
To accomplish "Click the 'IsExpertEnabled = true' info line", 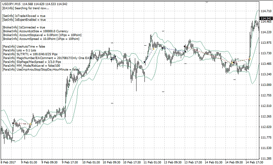I will (24, 20).
